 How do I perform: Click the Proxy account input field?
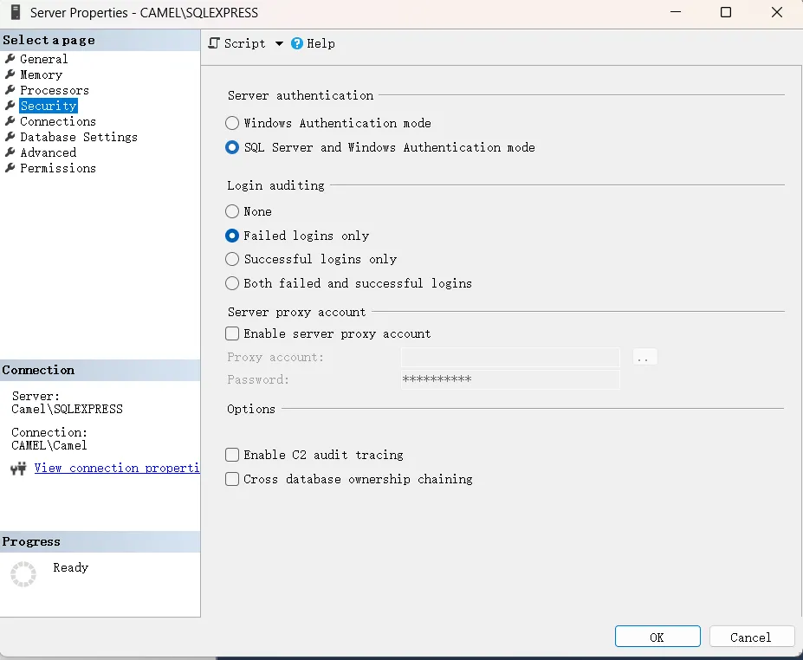(510, 357)
